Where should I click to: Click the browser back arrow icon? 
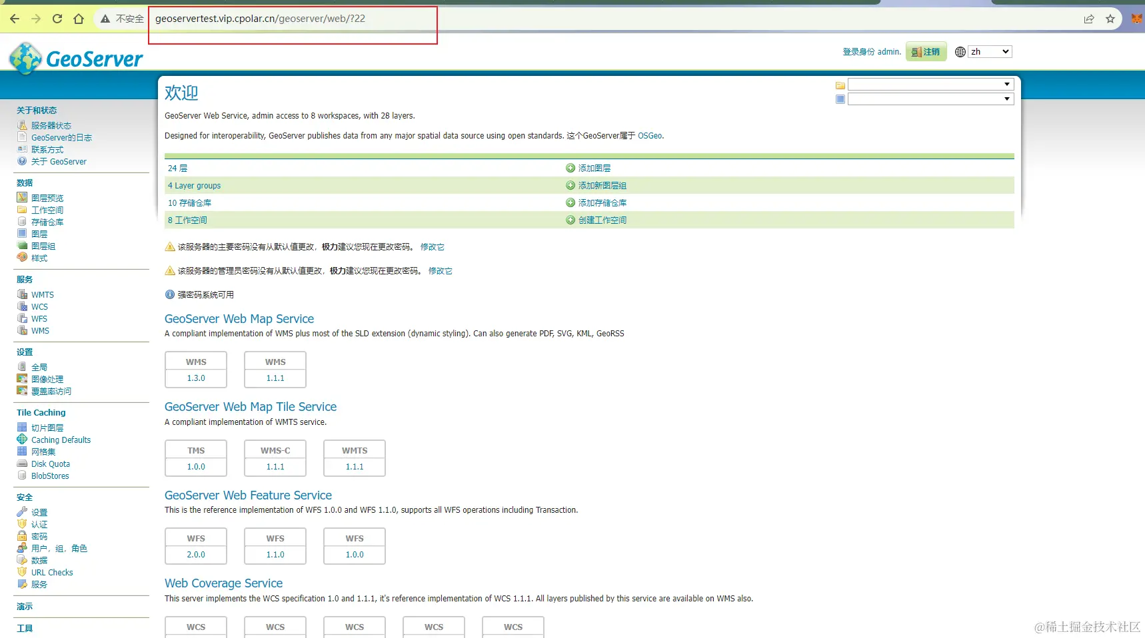tap(15, 19)
